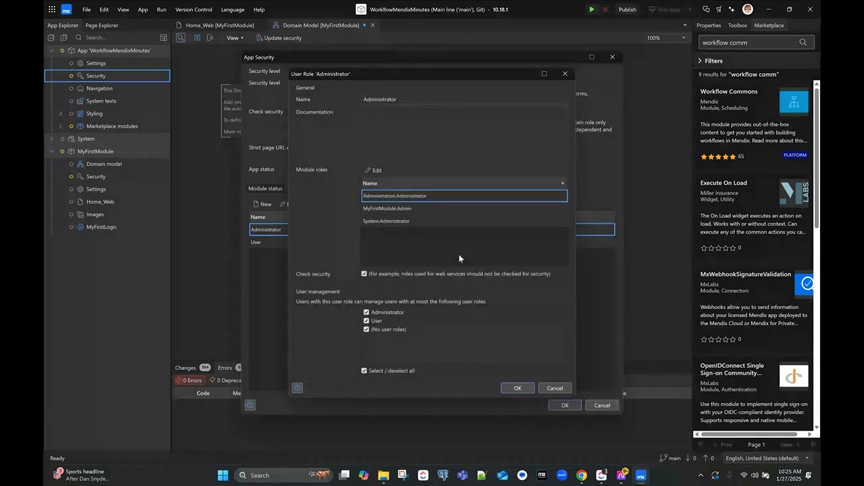Open the File menu
The height and width of the screenshot is (486, 864).
pos(86,9)
